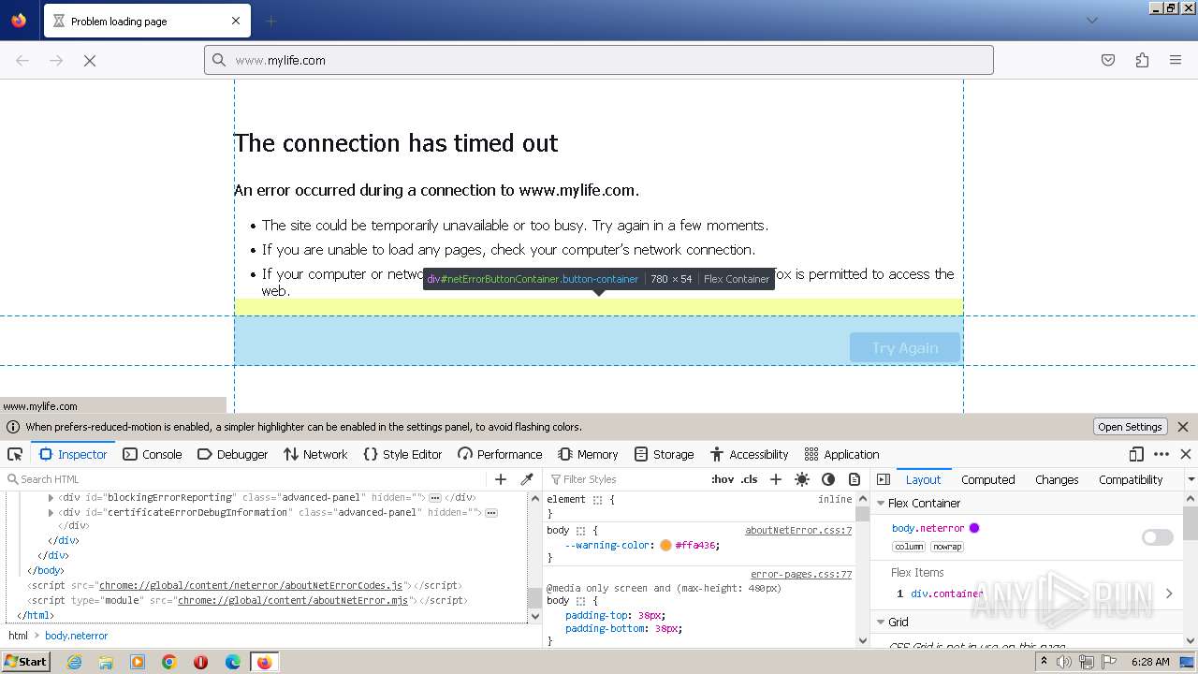Open error-pages.css:77 source link
The height and width of the screenshot is (674, 1198).
tap(801, 574)
